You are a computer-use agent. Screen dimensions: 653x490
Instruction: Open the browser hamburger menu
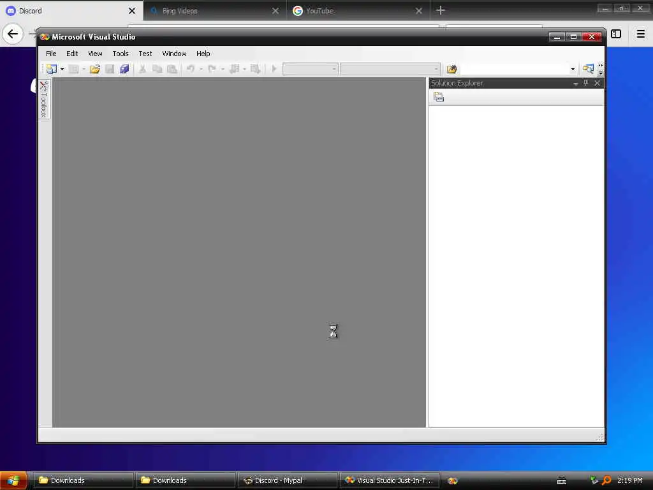pos(641,34)
